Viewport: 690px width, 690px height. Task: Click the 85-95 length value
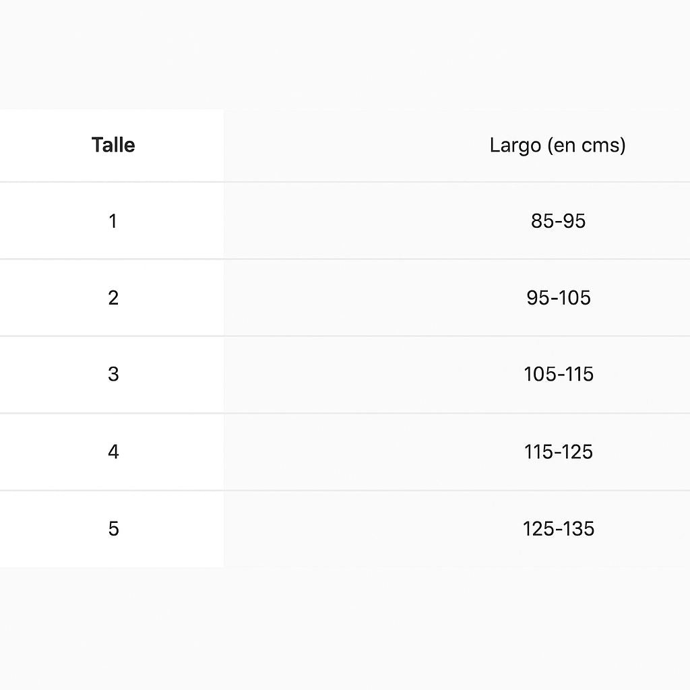[x=558, y=221]
